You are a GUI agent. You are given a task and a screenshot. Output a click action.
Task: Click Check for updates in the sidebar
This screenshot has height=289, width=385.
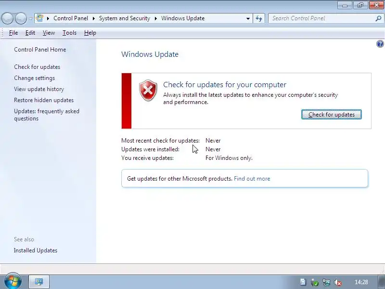click(37, 67)
